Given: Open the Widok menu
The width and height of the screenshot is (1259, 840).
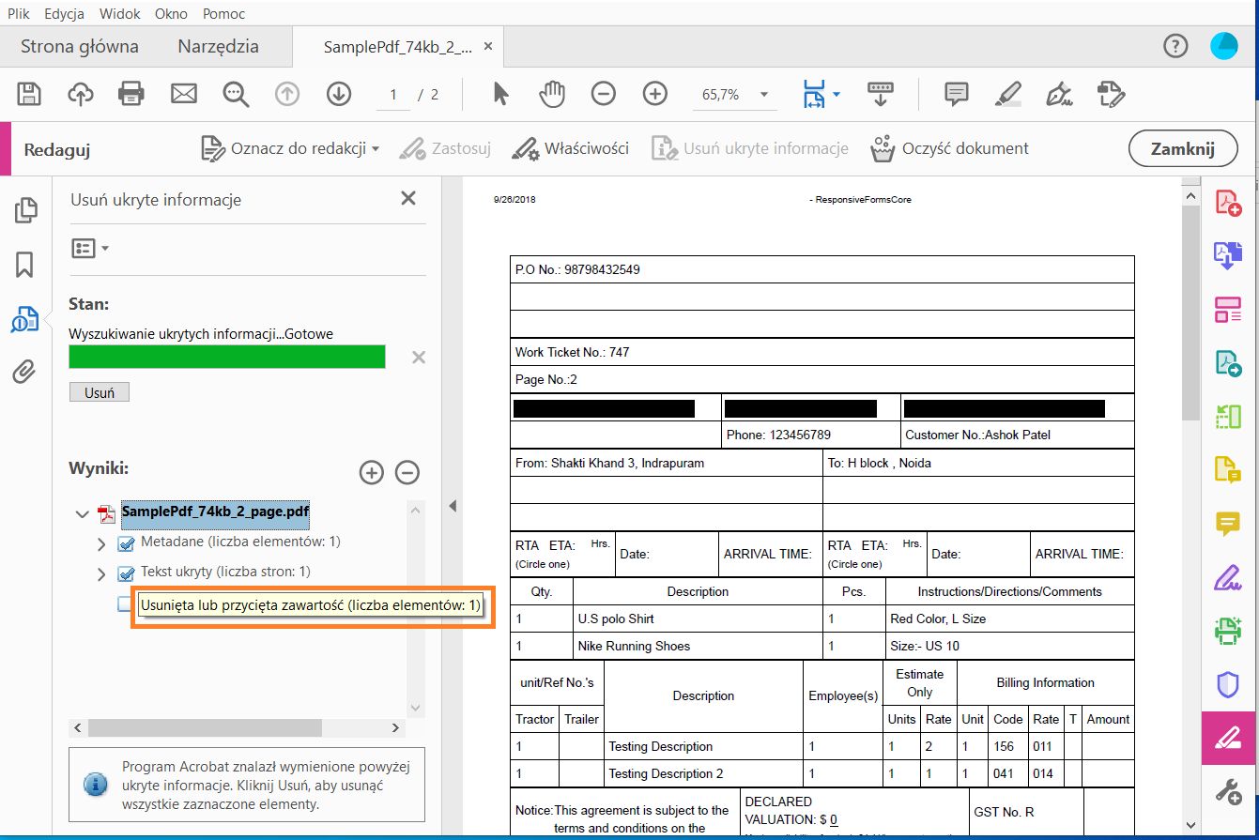Looking at the screenshot, I should point(119,13).
